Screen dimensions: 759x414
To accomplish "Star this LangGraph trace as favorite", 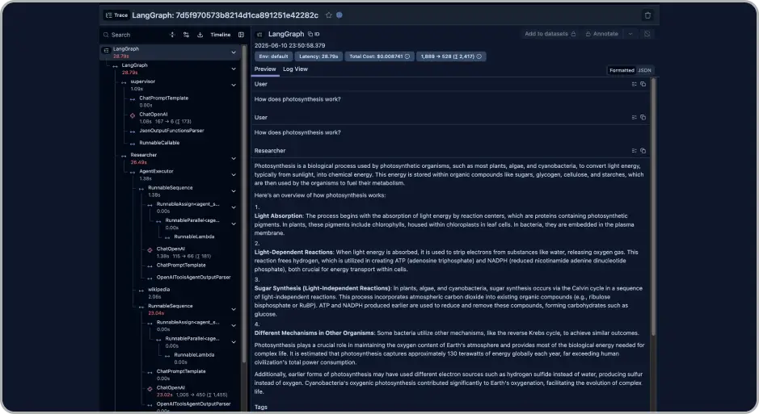I will pyautogui.click(x=329, y=15).
